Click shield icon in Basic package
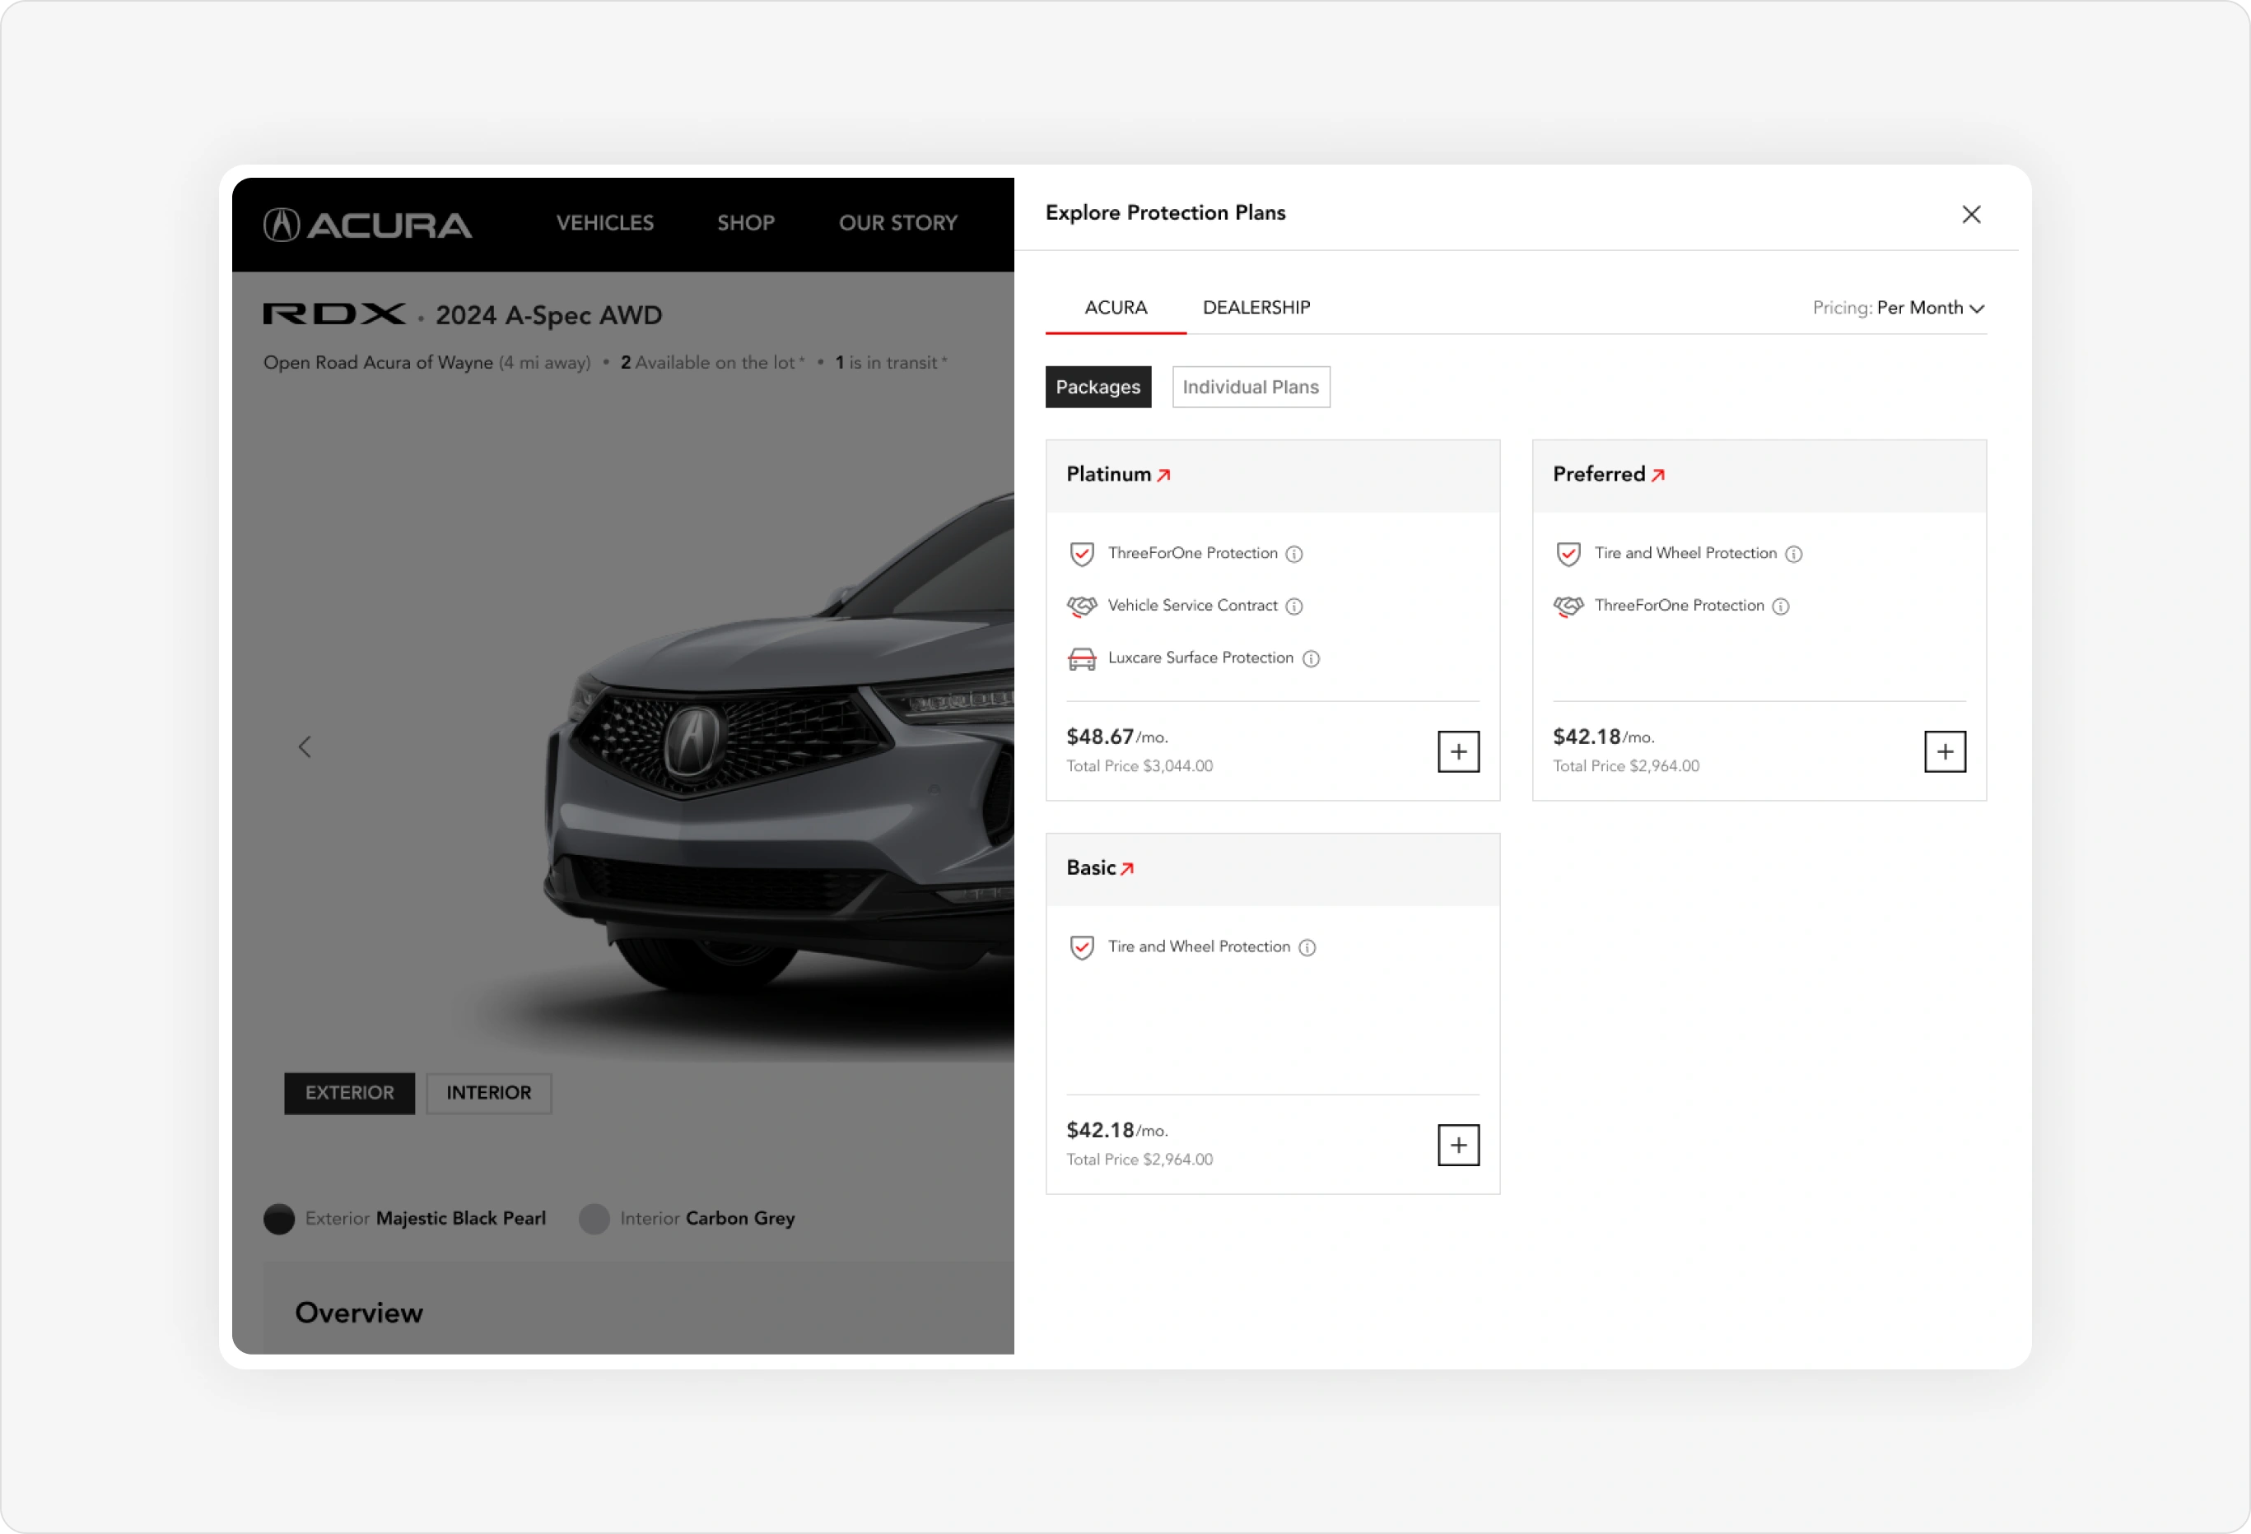 1082,947
